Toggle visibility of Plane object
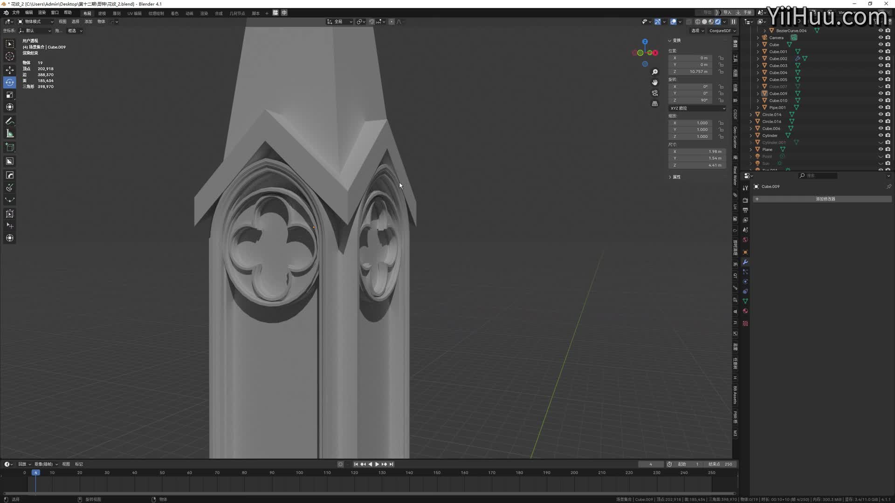895x503 pixels. coord(881,150)
